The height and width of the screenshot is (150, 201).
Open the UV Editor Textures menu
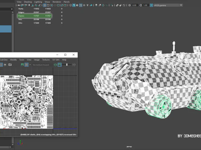[x=46, y=60]
